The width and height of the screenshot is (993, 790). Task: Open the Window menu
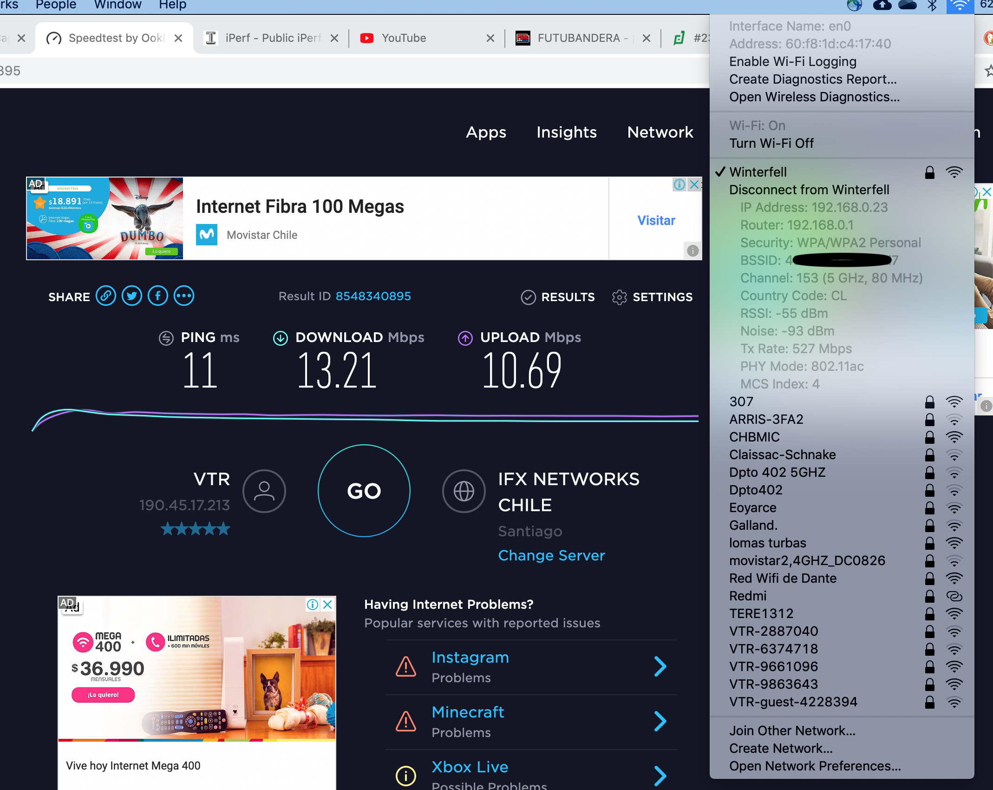(x=118, y=5)
